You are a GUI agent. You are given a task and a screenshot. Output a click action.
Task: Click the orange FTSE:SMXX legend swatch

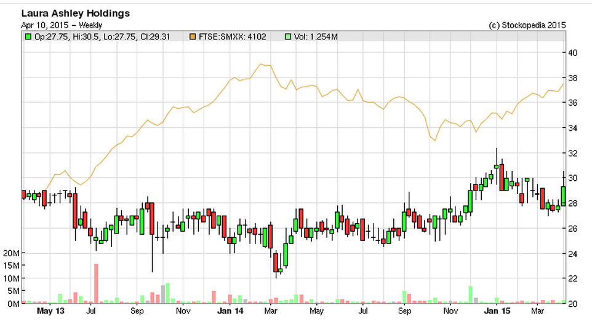(193, 37)
